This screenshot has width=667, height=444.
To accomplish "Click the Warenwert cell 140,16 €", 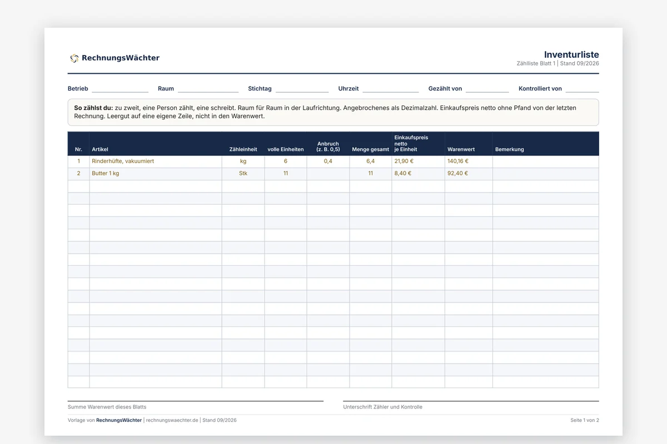I will (469, 161).
